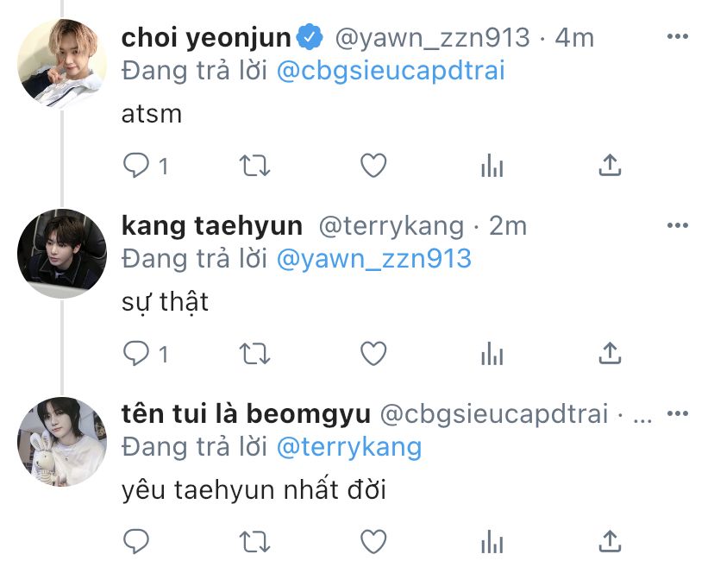Screen dimensions: 714x567
Task: View analytics for kang taehyun's tweet
Action: point(492,354)
